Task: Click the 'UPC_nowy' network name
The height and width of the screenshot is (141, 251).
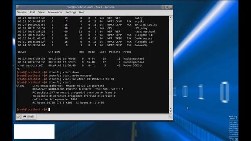Action: (x=141, y=28)
